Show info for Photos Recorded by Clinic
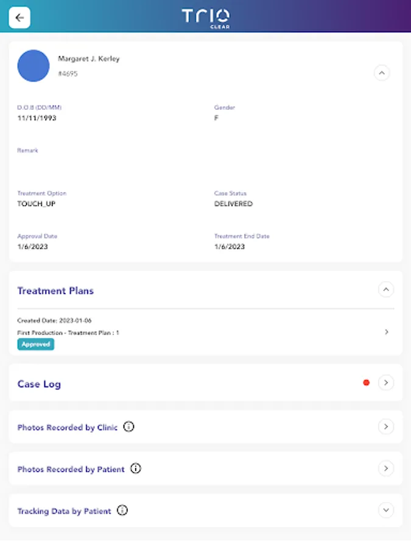The image size is (411, 549). (x=128, y=427)
